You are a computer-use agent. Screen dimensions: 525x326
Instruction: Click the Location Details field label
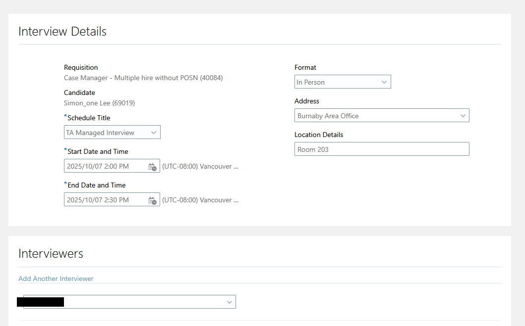coord(319,135)
